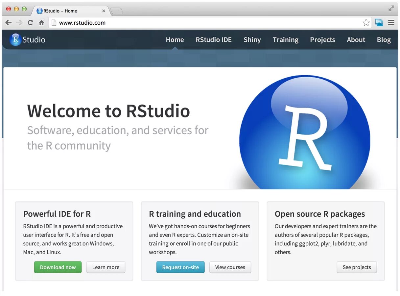Image resolution: width=400 pixels, height=296 pixels.
Task: Click the RStudio logo in the site header
Action: tap(28, 40)
